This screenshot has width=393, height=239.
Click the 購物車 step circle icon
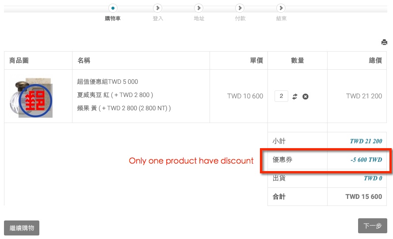(x=113, y=8)
